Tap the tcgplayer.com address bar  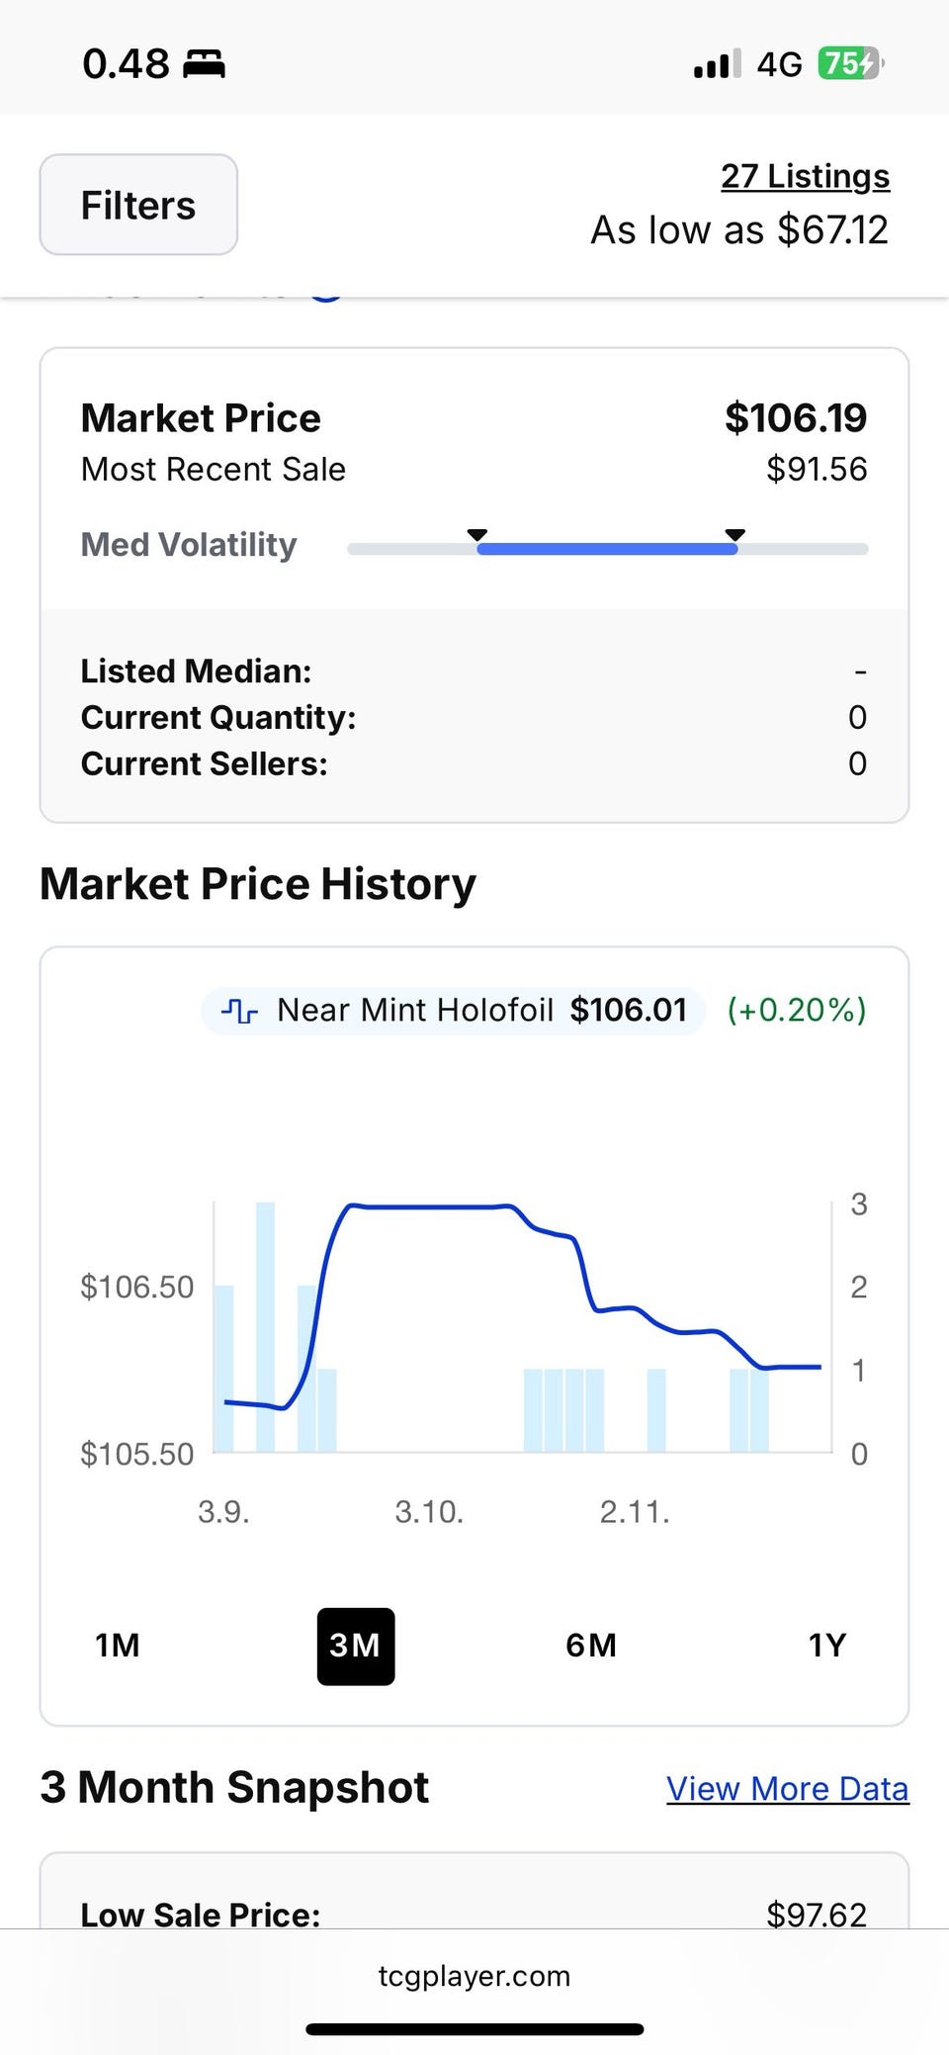coord(474,1976)
